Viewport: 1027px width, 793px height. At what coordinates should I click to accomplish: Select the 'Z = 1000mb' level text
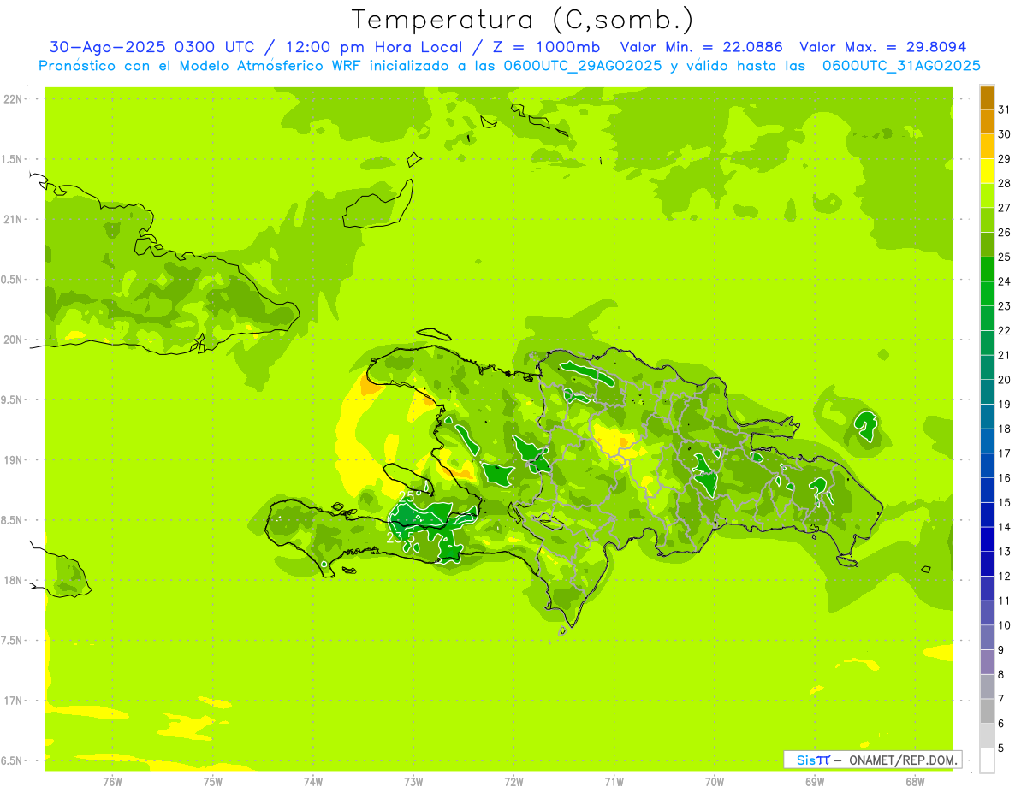coord(548,47)
